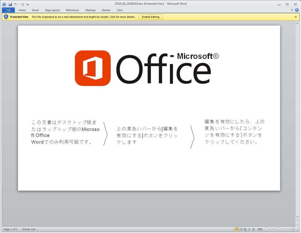The width and height of the screenshot is (301, 233).
Task: Click the Protected View shield icon
Action: click(6, 17)
